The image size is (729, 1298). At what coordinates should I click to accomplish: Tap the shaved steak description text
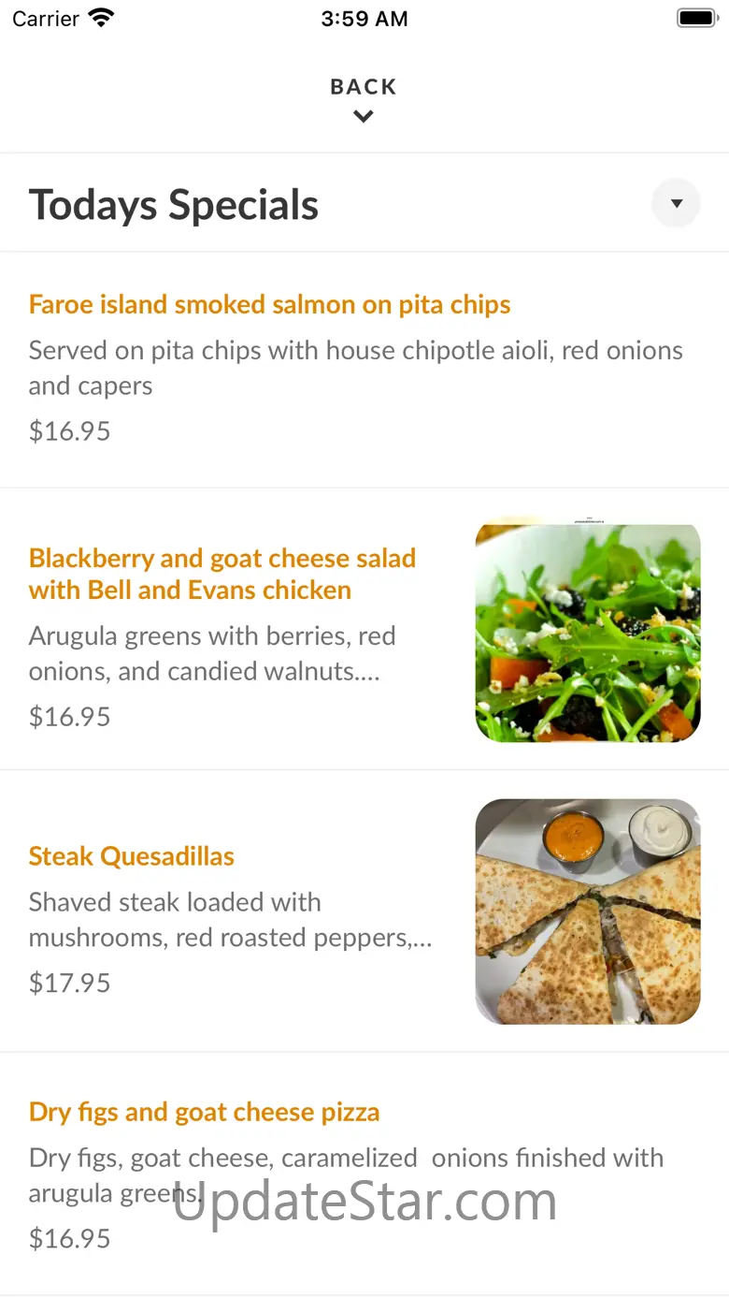pos(231,920)
